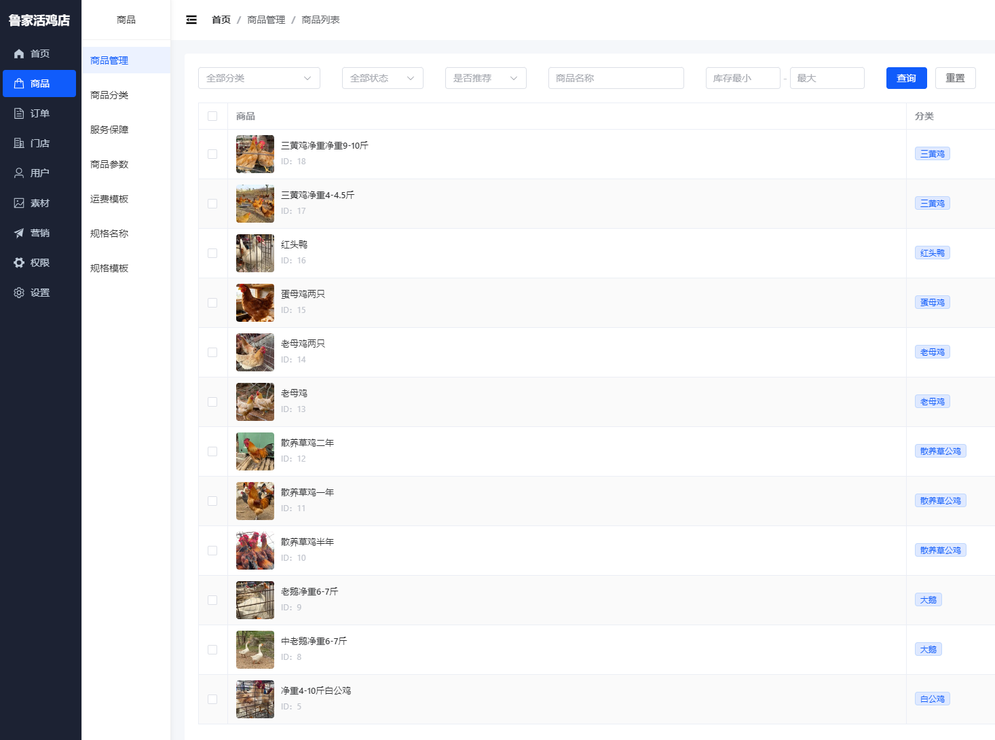Expand the 全部分类 category dropdown

(x=259, y=78)
